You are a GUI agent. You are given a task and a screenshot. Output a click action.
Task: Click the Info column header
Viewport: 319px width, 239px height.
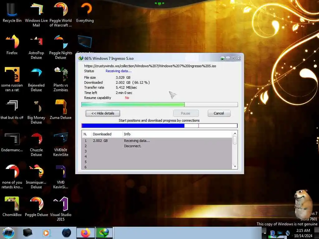177,134
